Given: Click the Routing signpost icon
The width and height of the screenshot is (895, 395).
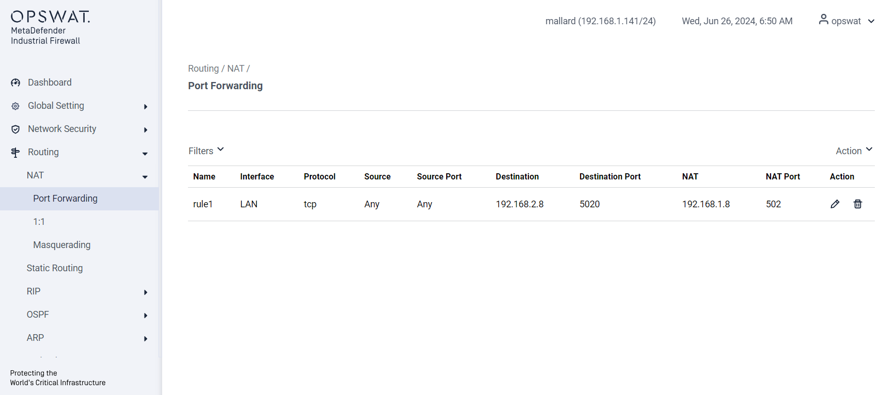Looking at the screenshot, I should (15, 152).
